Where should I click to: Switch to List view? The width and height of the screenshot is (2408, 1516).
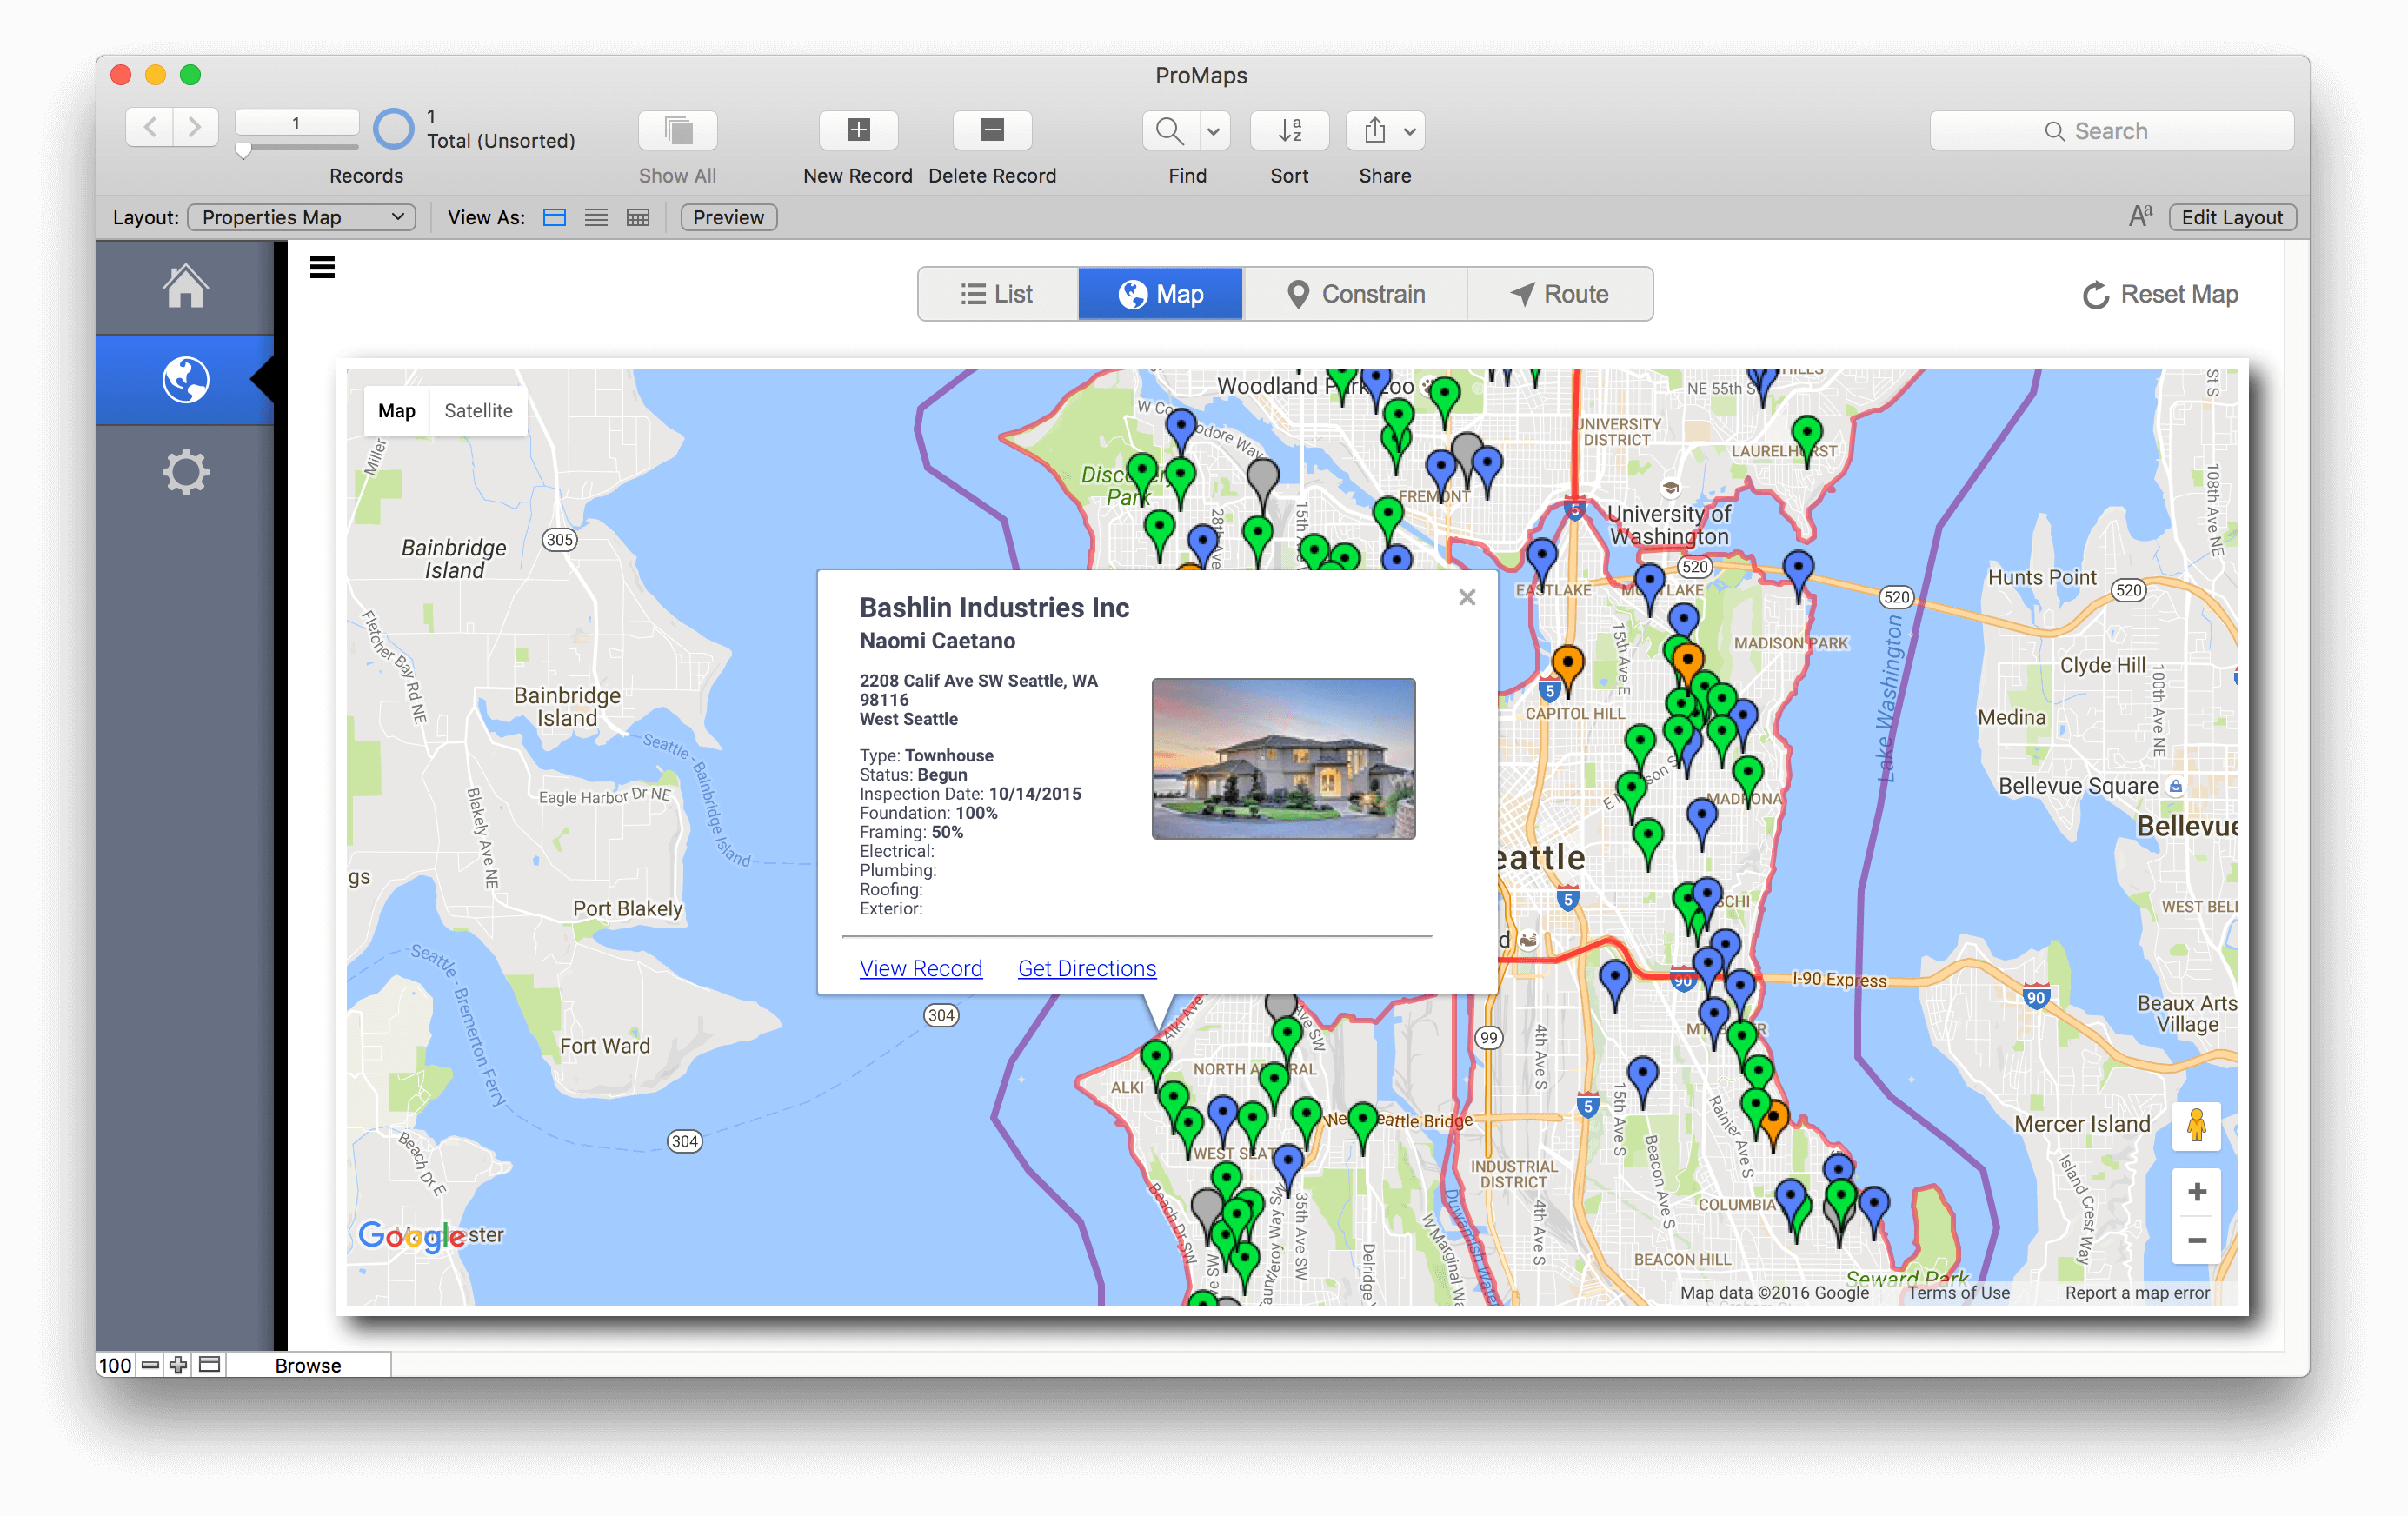[596, 217]
